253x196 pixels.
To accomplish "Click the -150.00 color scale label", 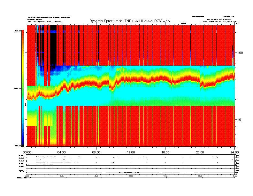I will tap(18, 146).
